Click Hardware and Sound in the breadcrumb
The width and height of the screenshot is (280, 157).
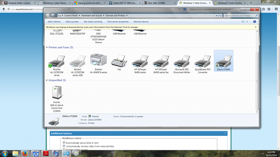click(x=91, y=16)
